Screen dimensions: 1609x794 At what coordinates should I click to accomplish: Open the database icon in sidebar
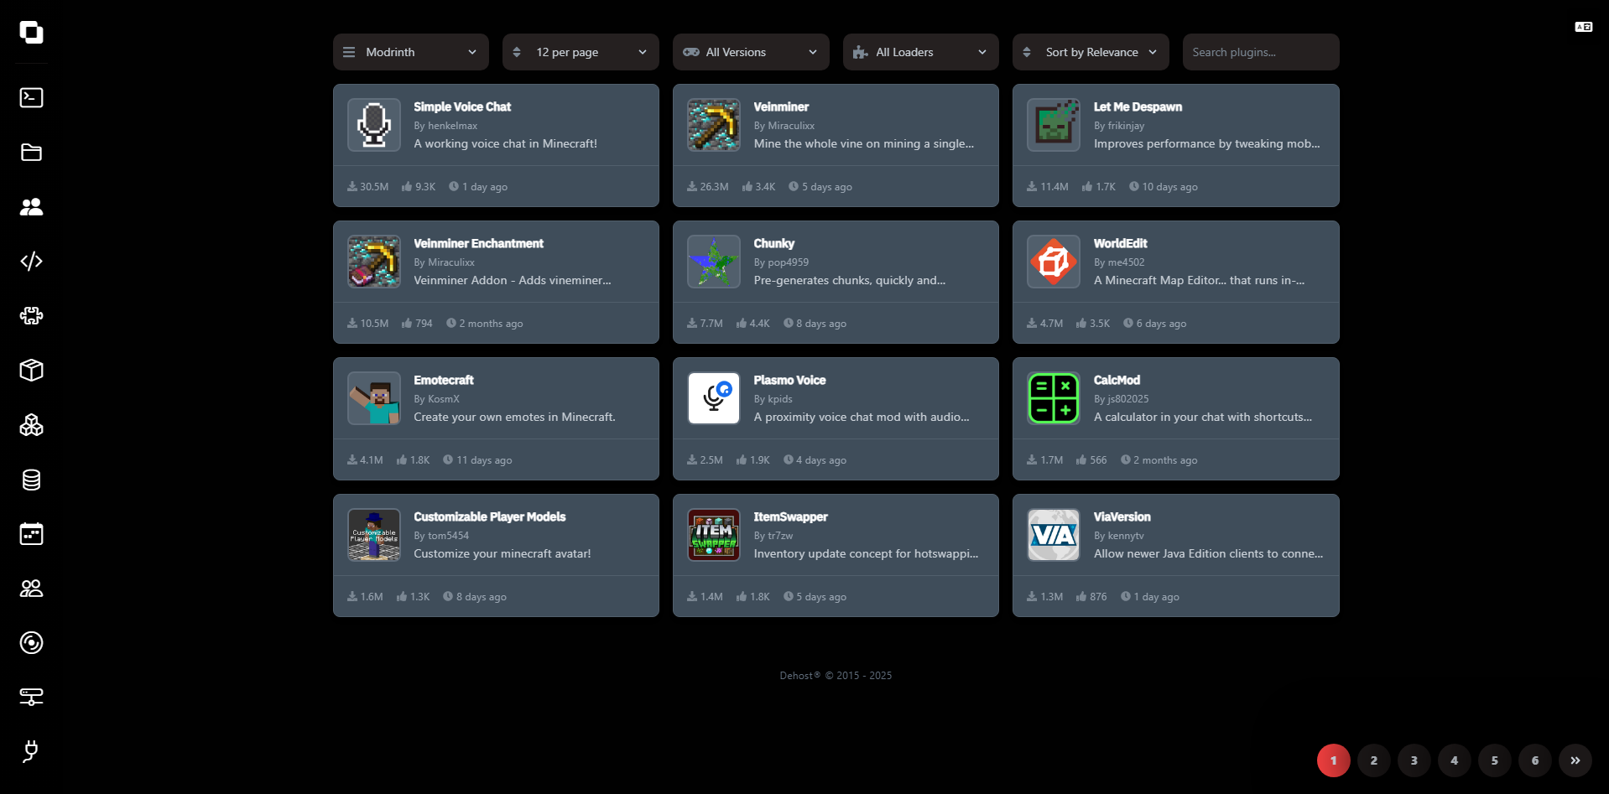31,480
